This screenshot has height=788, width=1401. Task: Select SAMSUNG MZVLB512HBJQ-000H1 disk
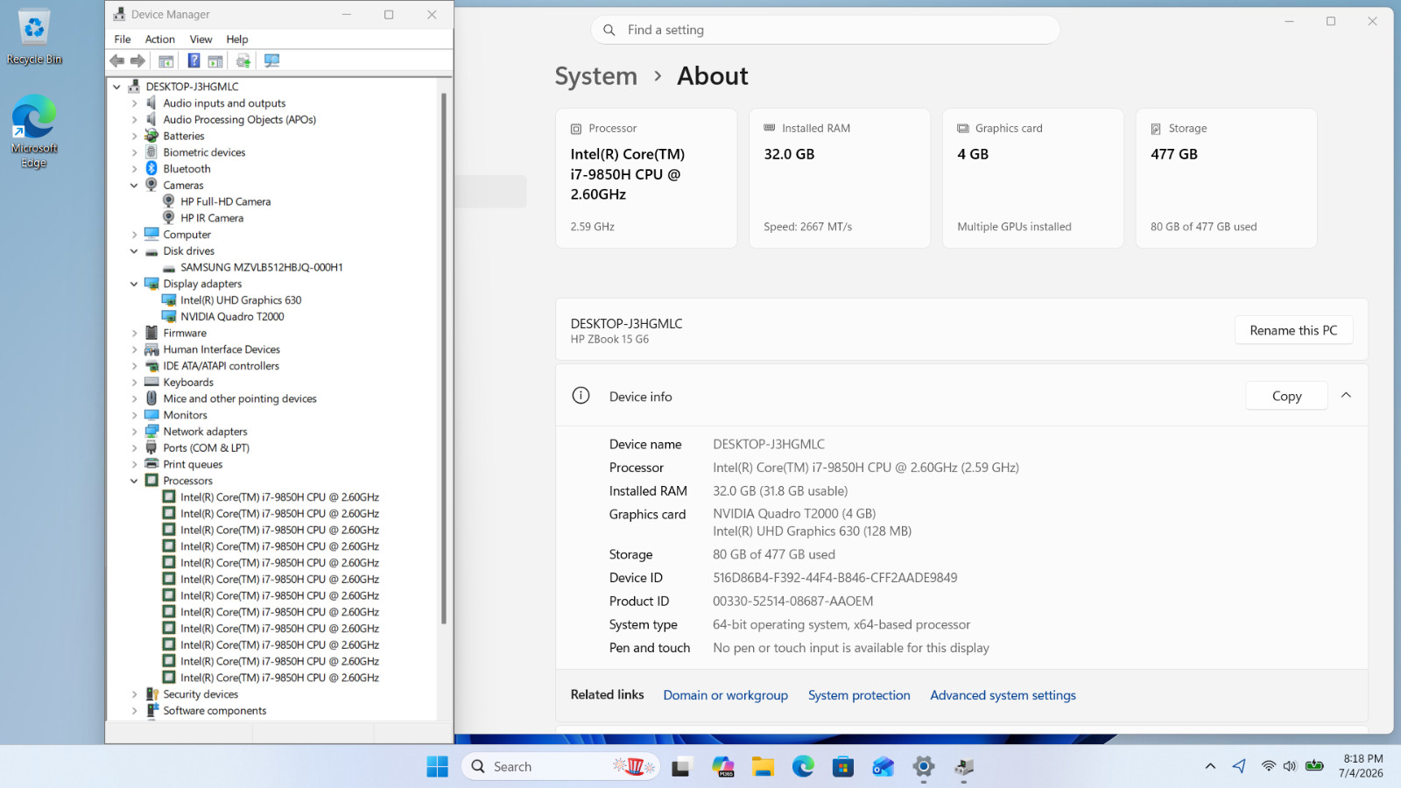coord(262,267)
